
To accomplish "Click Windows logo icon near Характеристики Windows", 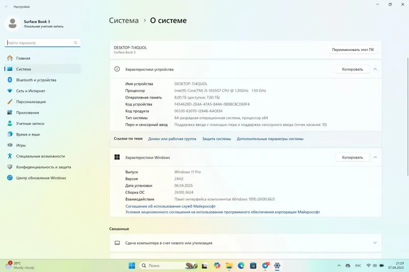I will [117, 157].
